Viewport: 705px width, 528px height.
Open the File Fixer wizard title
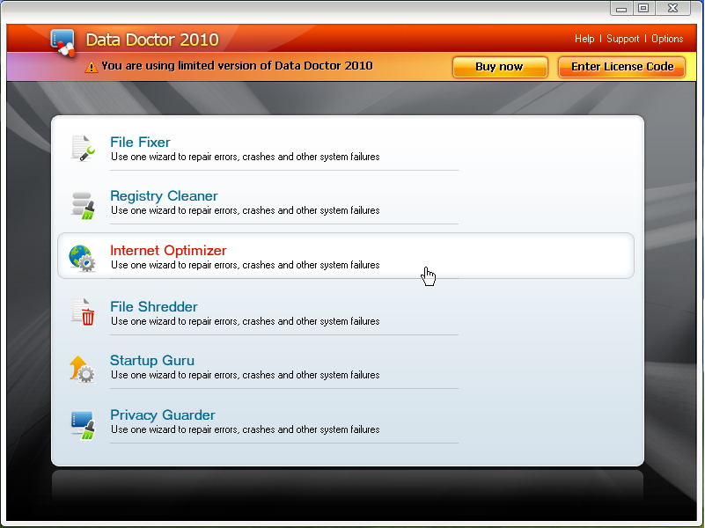coord(140,142)
